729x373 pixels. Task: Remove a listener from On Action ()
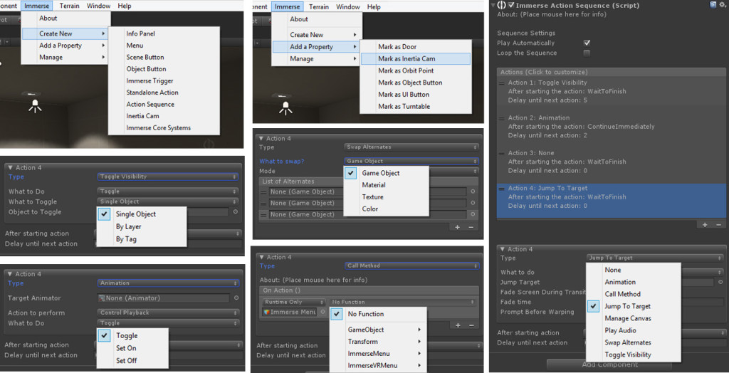pyautogui.click(x=471, y=325)
